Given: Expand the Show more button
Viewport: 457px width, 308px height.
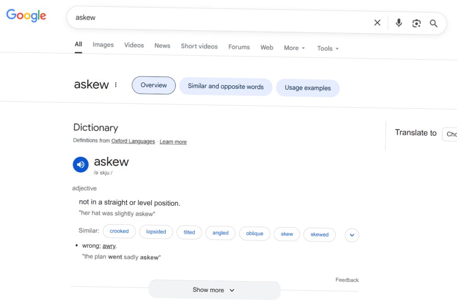Looking at the screenshot, I should pyautogui.click(x=214, y=290).
